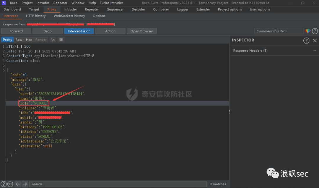The width and height of the screenshot is (319, 188).
Task: Click the Connection: close header line
Action: [23, 61]
